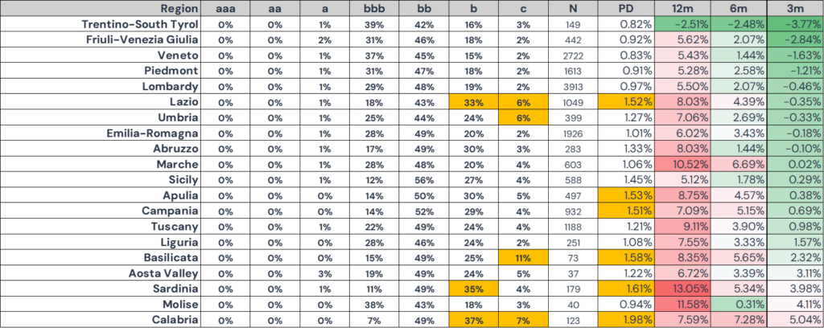The image size is (824, 328).
Task: Click the bbb column header
Action: 373,8
